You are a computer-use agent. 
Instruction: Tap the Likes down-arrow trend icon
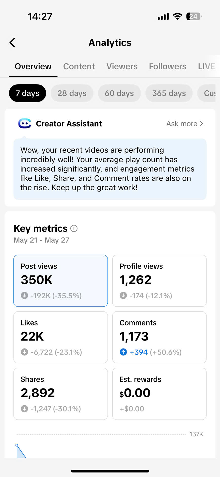click(x=25, y=352)
